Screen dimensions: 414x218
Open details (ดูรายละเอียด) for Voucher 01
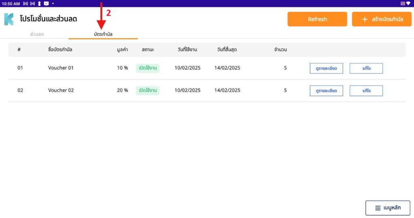(326, 68)
